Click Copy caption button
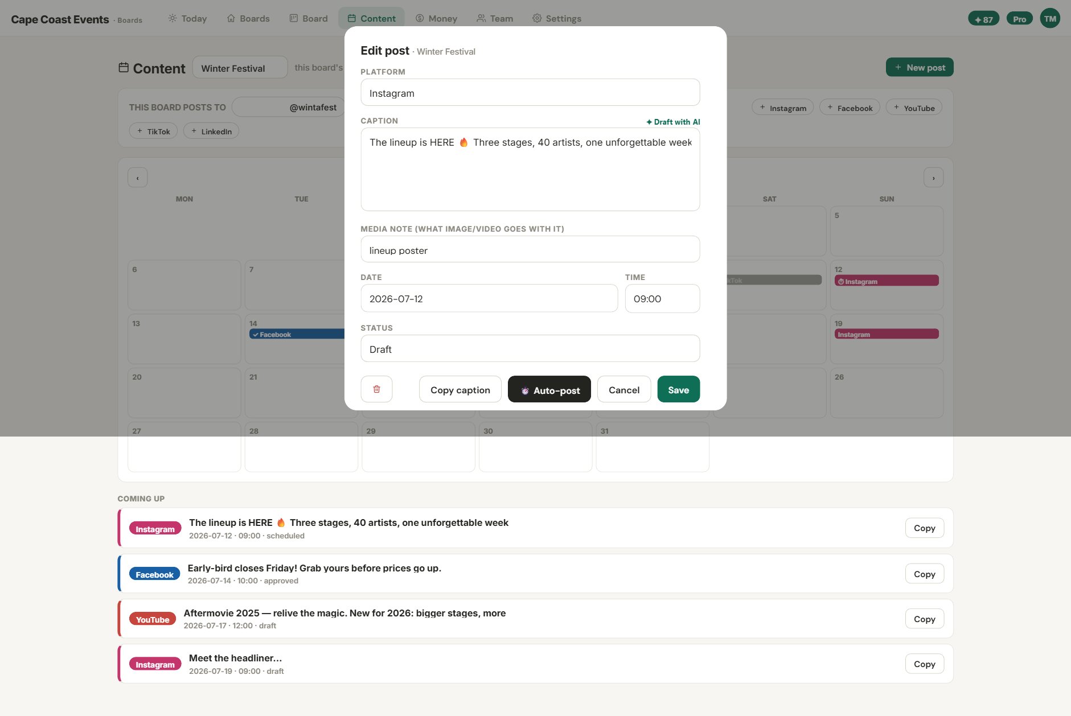This screenshot has height=716, width=1071. point(460,390)
